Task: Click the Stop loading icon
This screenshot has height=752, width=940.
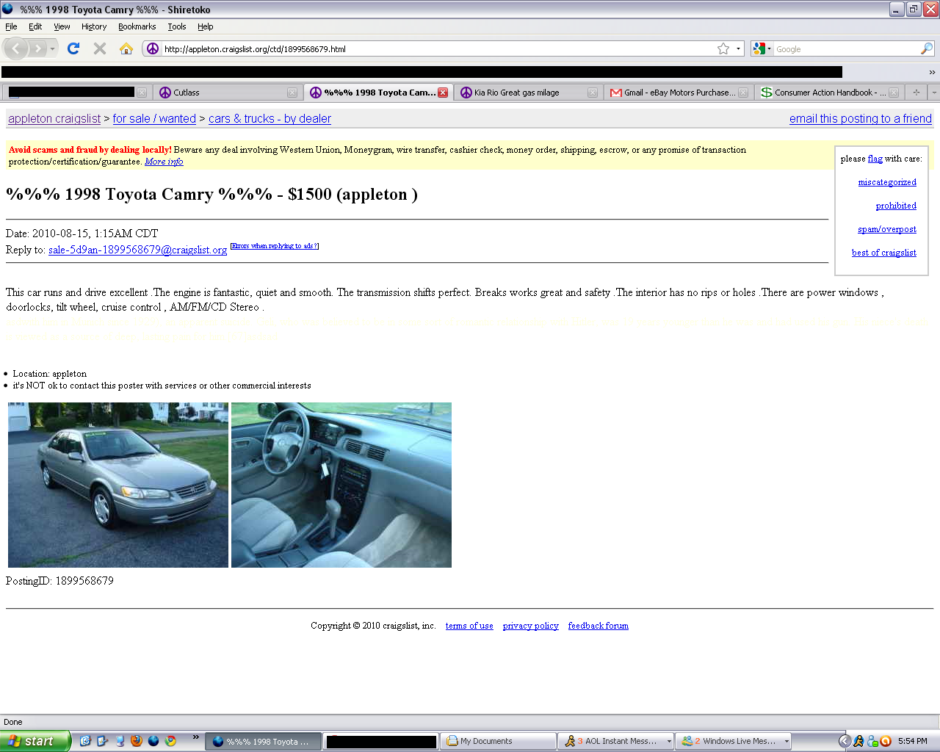Action: click(x=100, y=48)
